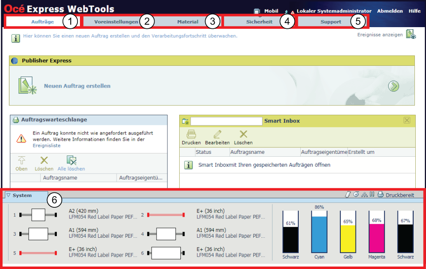Collapse the System panel triangle
This screenshot has width=426, height=269.
(8, 195)
